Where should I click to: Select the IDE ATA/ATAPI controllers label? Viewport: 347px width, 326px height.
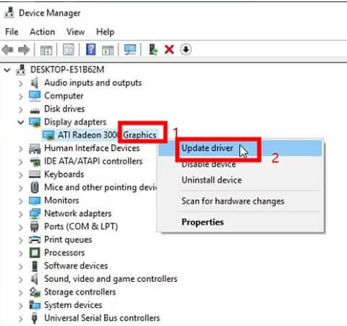[x=93, y=162]
